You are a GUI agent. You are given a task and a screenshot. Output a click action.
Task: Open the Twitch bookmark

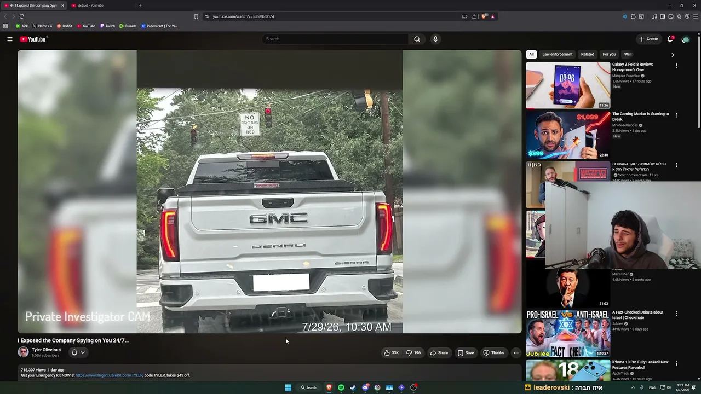pyautogui.click(x=107, y=26)
